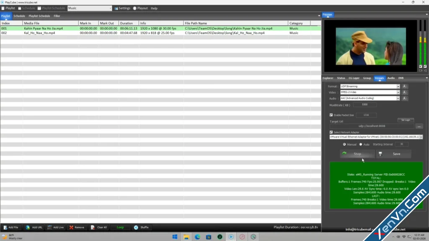Select the Auto radio button
The image size is (429, 241).
(361, 144)
